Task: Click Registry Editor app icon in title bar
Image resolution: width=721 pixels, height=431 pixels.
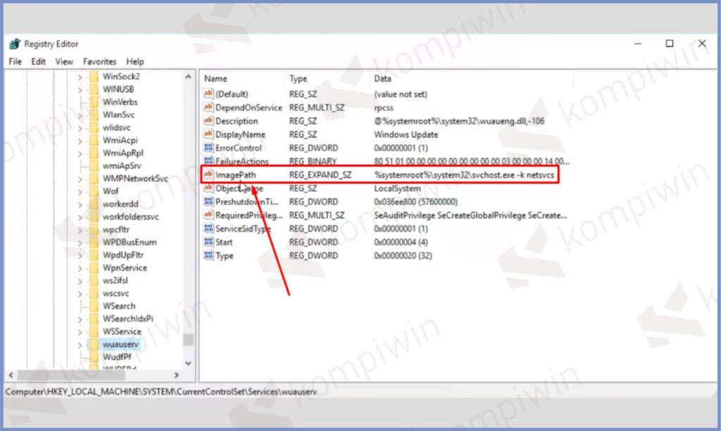Action: (x=15, y=44)
